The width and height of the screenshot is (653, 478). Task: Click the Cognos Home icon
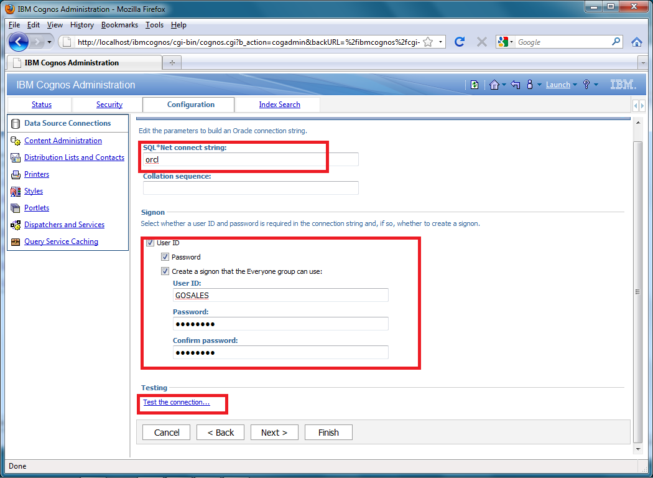click(x=494, y=85)
